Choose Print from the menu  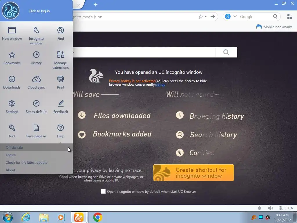coord(61,82)
